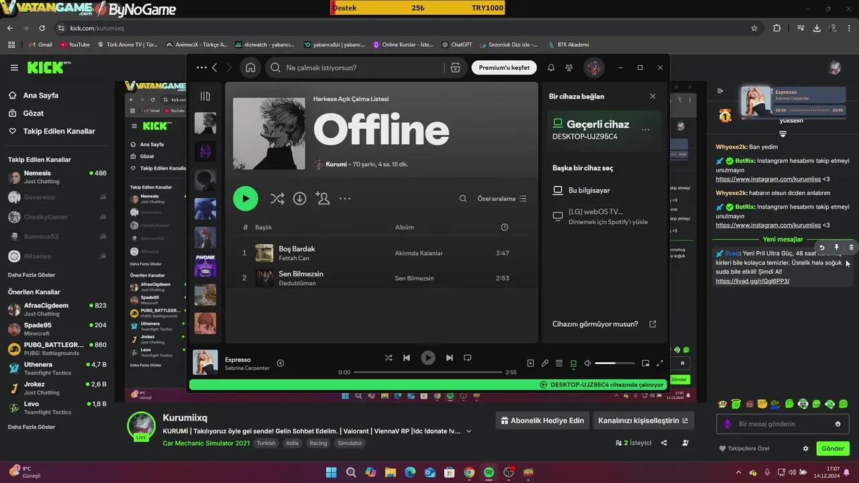The width and height of the screenshot is (859, 483).
Task: Open external link next to Cihazını görmüyor musun
Action: [x=652, y=324]
